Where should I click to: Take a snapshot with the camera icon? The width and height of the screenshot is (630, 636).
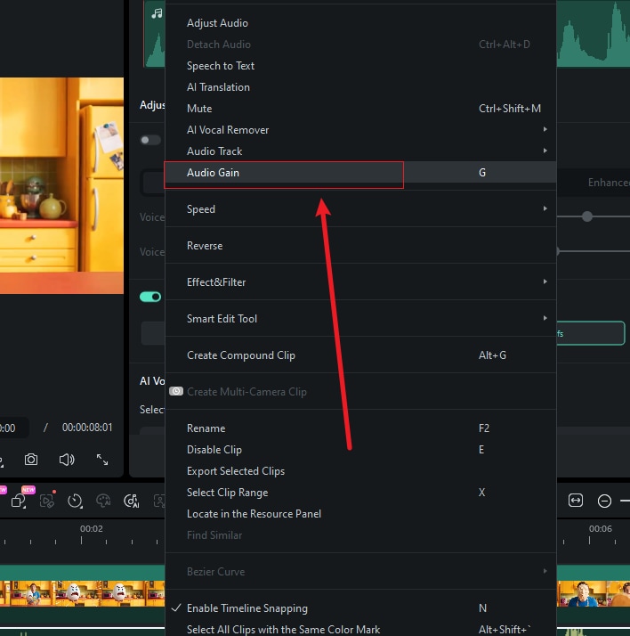pos(31,460)
